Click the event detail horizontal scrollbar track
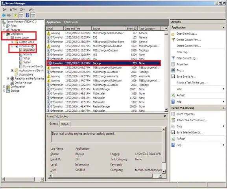This screenshot has width=227, height=189. click(x=156, y=176)
